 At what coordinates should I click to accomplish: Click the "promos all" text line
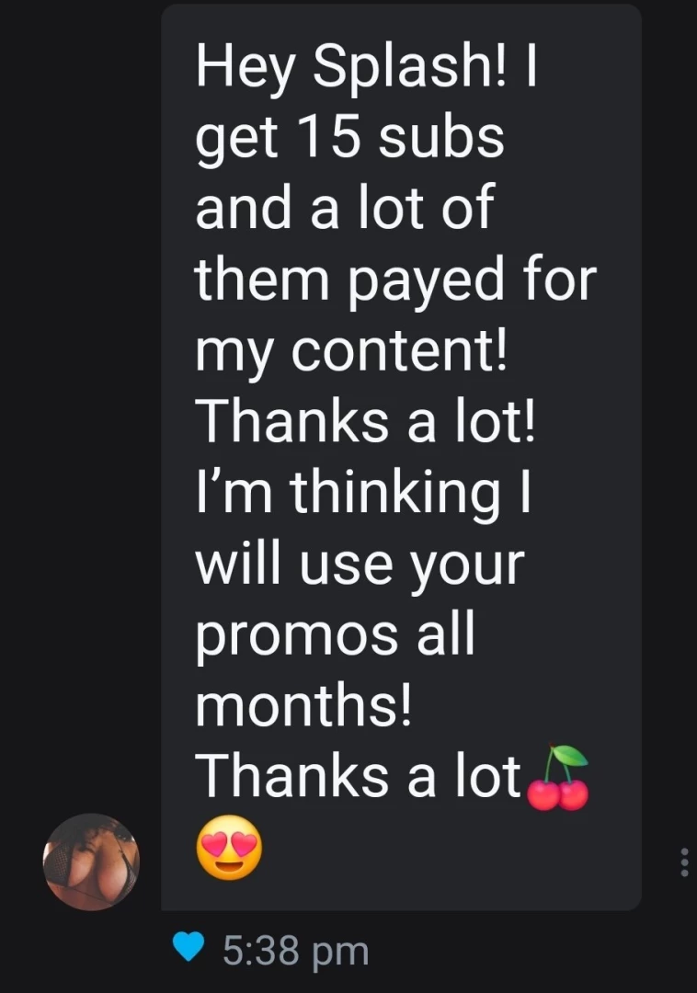(x=335, y=634)
